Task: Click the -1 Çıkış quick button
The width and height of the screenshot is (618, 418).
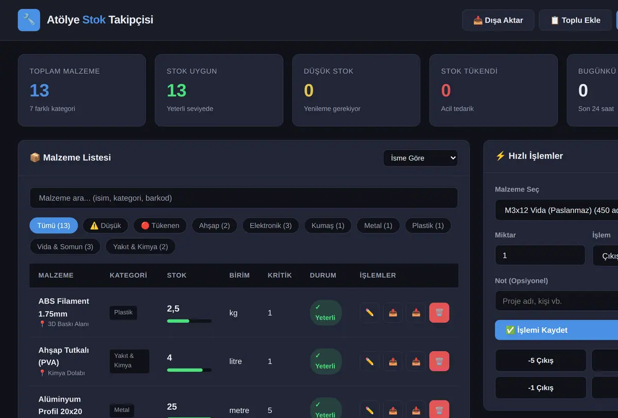Action: click(x=541, y=388)
